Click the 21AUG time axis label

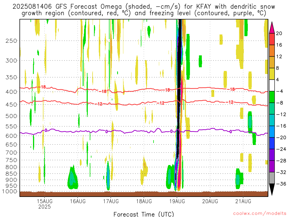click(x=243, y=201)
